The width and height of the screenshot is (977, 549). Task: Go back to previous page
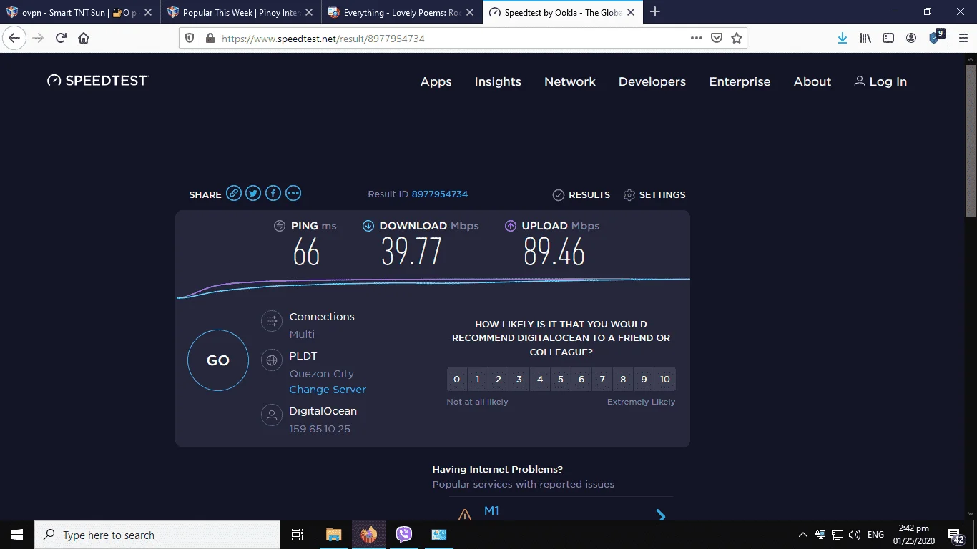point(14,39)
